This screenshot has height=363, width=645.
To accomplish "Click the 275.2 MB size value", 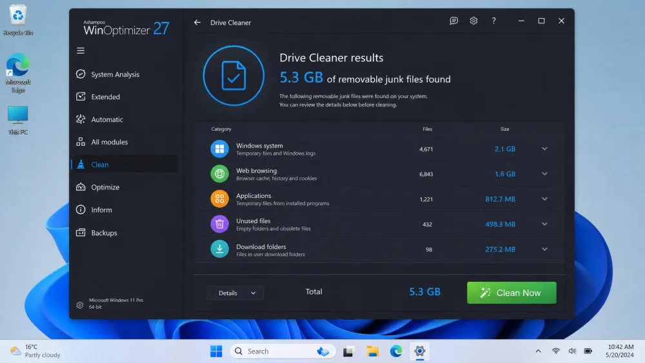I will coord(501,249).
